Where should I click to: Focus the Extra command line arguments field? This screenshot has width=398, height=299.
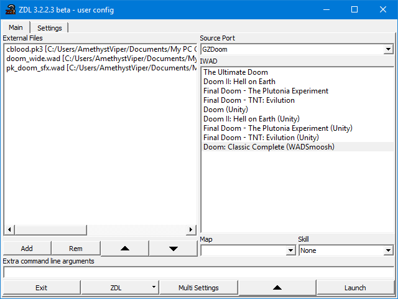tap(199, 272)
